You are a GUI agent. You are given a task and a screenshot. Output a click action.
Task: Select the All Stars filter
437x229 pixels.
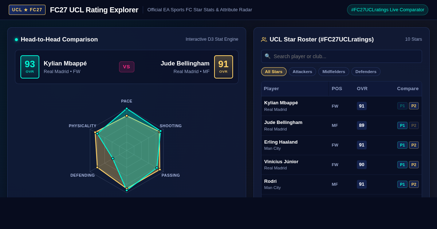[x=274, y=72]
